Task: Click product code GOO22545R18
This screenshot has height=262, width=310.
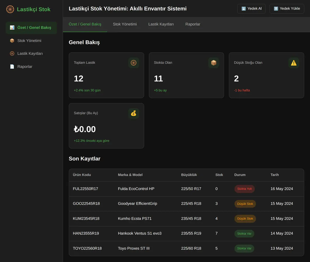Action: point(86,204)
